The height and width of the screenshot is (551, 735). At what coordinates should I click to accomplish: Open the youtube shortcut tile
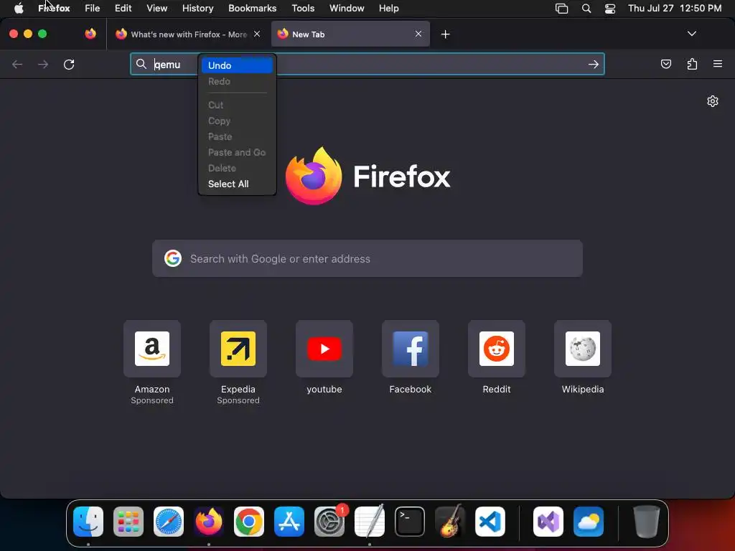tap(324, 349)
